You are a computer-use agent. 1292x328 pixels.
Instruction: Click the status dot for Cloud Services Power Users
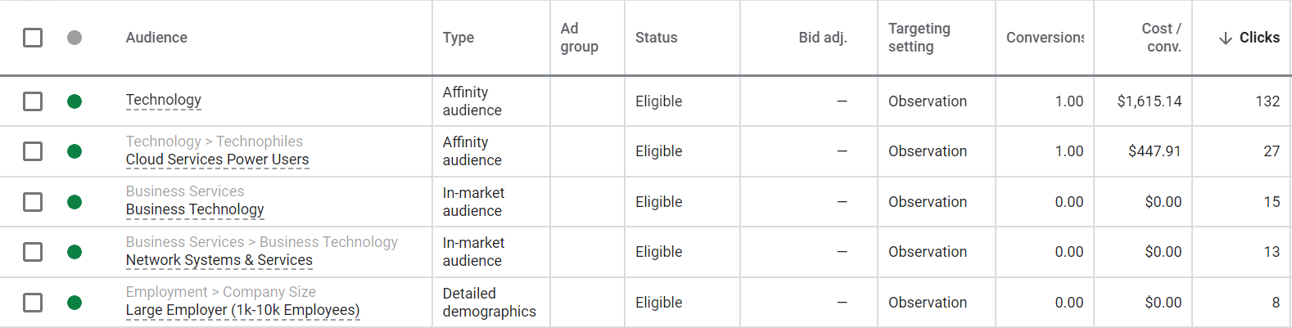(x=75, y=151)
